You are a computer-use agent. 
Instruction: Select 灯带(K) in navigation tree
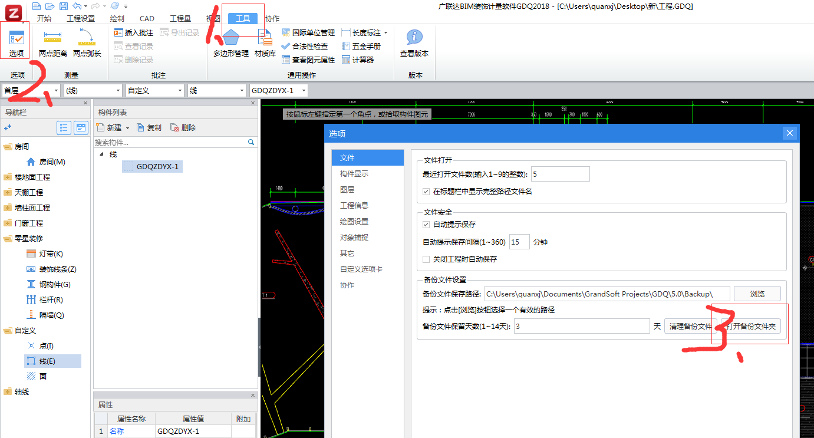[45, 254]
